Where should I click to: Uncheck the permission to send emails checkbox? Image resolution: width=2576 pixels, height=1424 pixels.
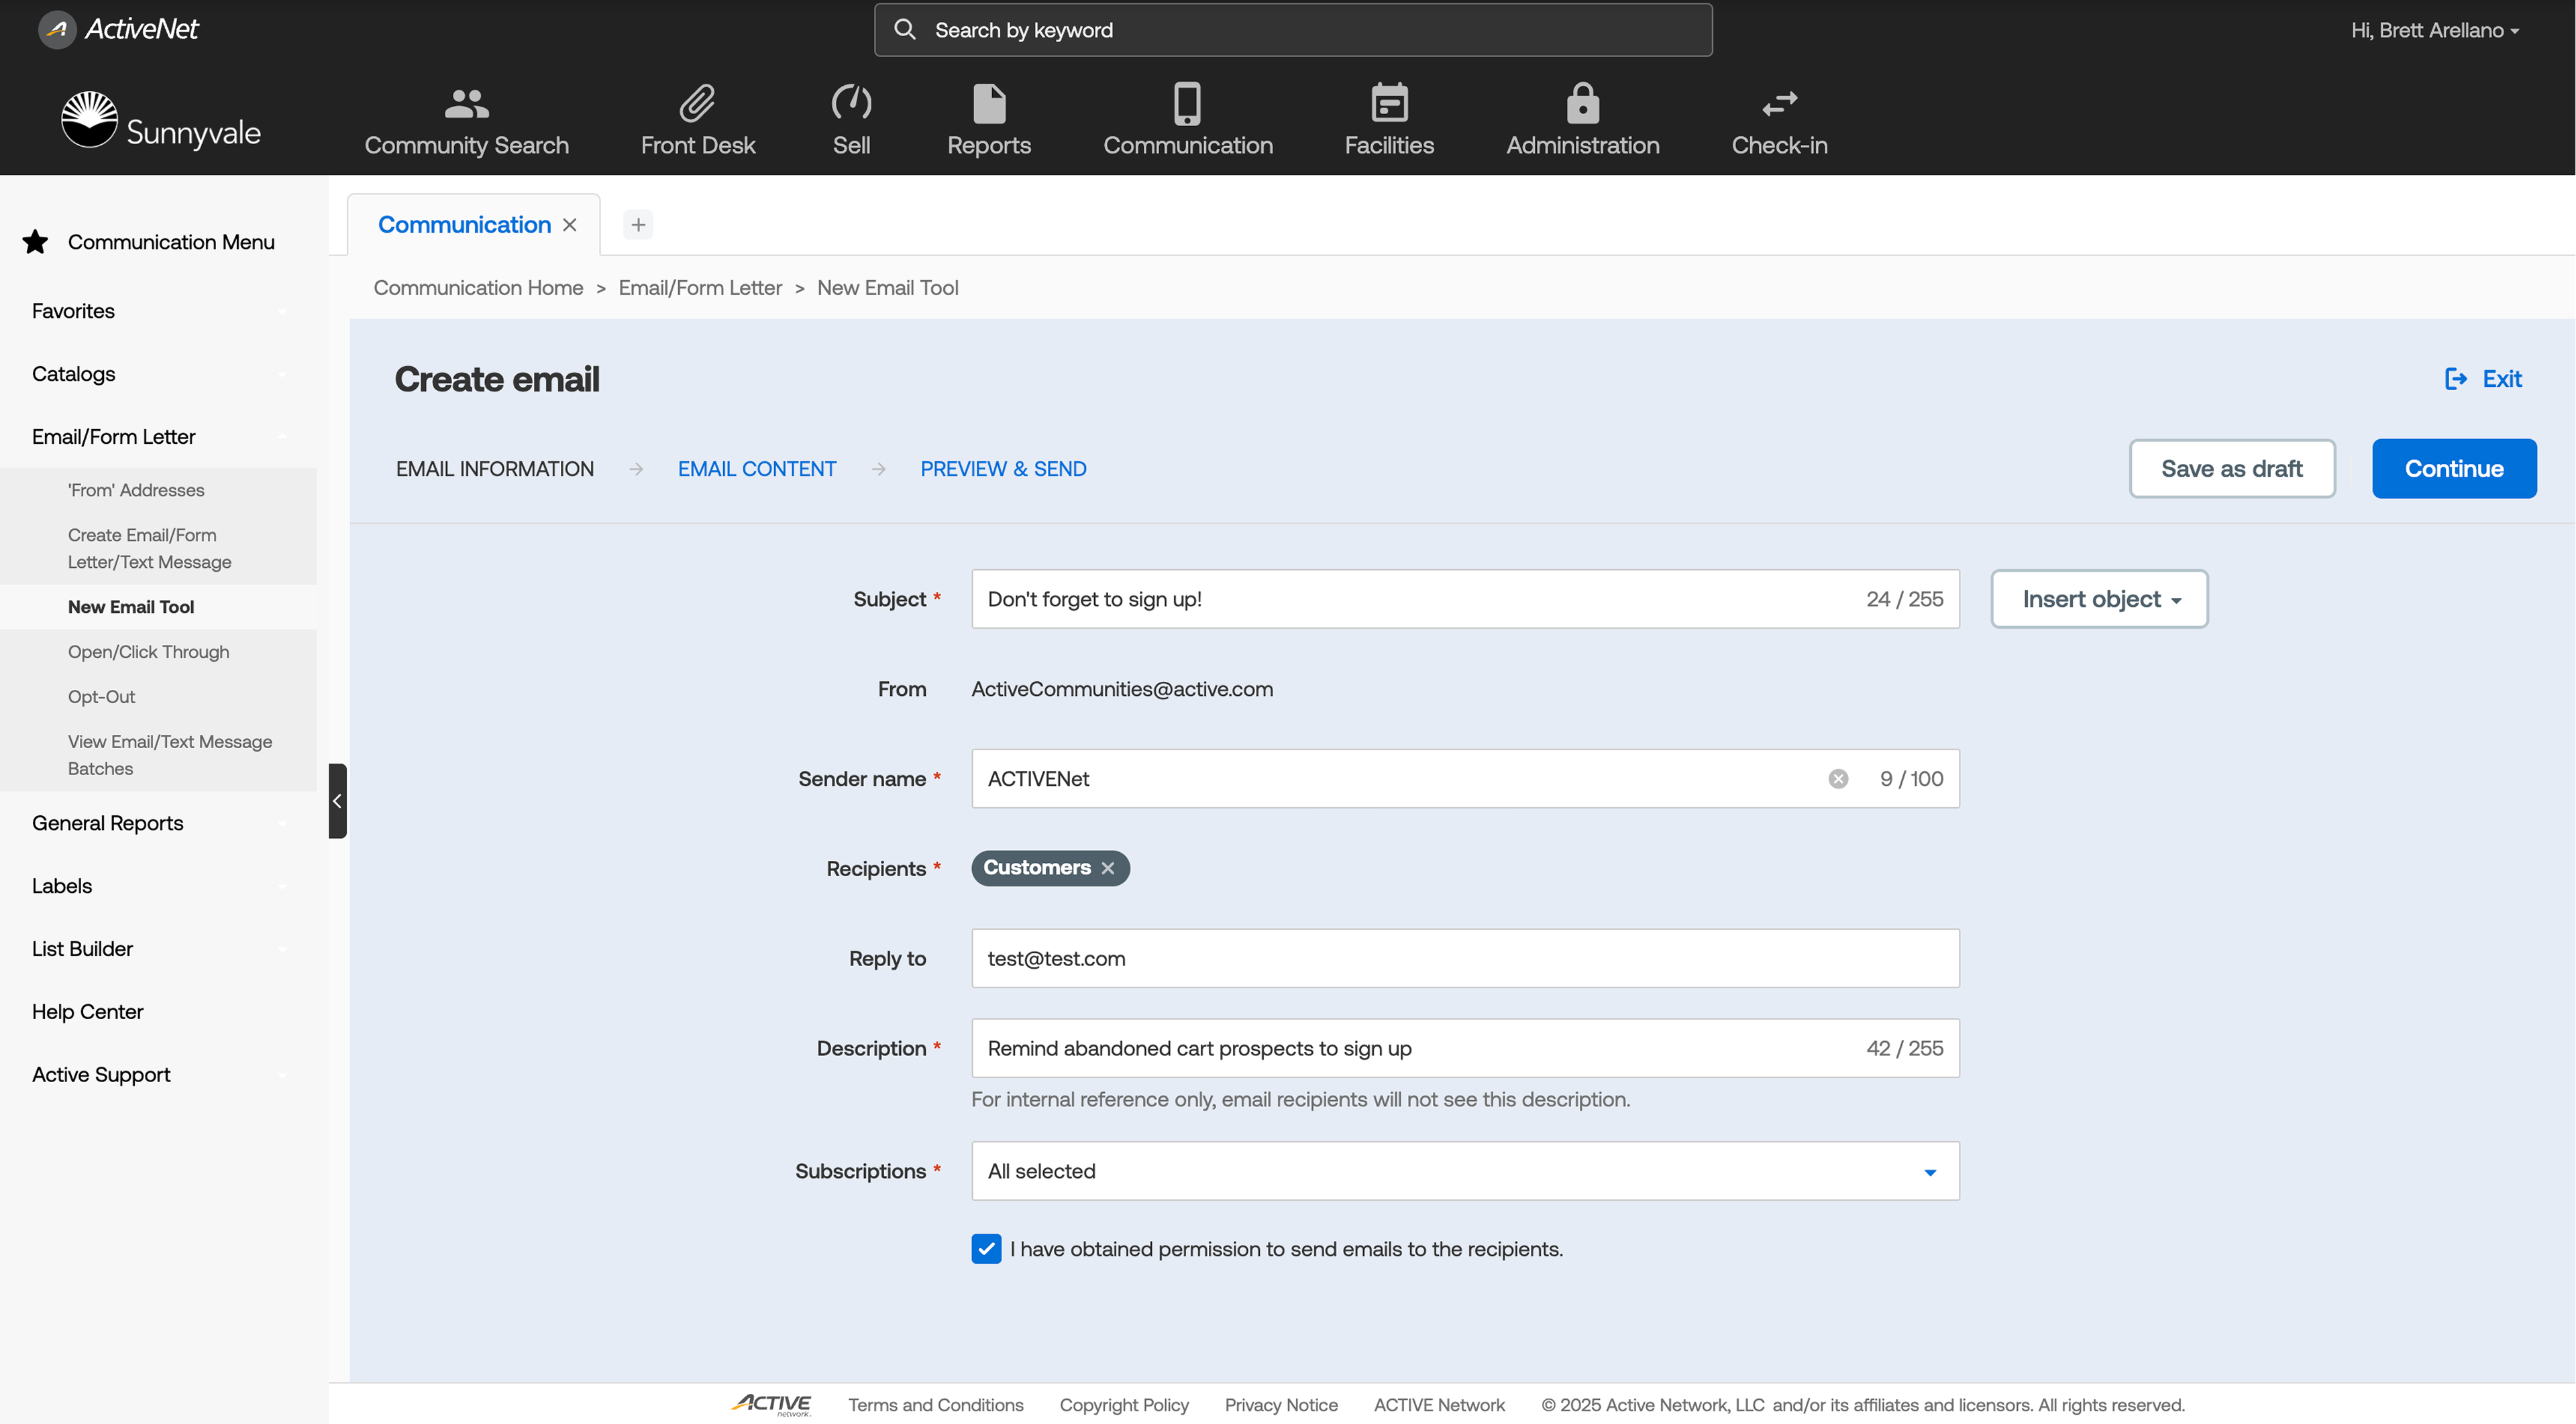pyautogui.click(x=986, y=1248)
